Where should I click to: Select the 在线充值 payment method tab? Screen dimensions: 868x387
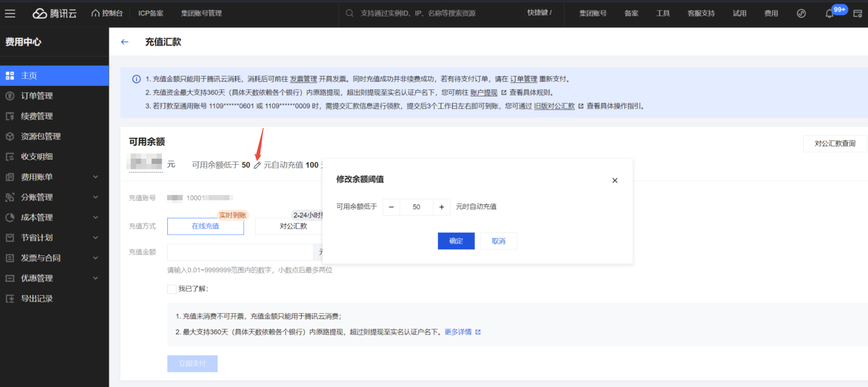coord(206,226)
